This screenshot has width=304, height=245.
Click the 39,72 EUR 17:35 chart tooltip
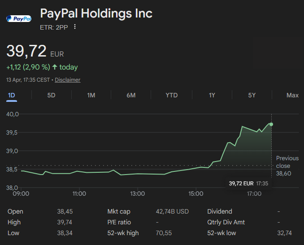pyautogui.click(x=248, y=184)
